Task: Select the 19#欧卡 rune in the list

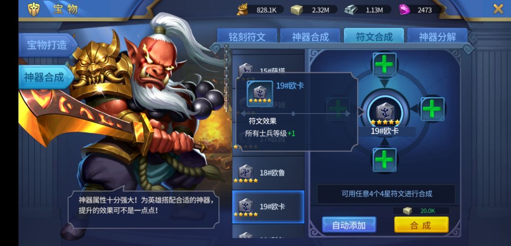Action: [268, 207]
